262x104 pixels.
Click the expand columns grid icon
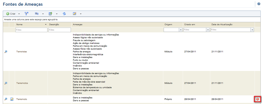point(37,14)
